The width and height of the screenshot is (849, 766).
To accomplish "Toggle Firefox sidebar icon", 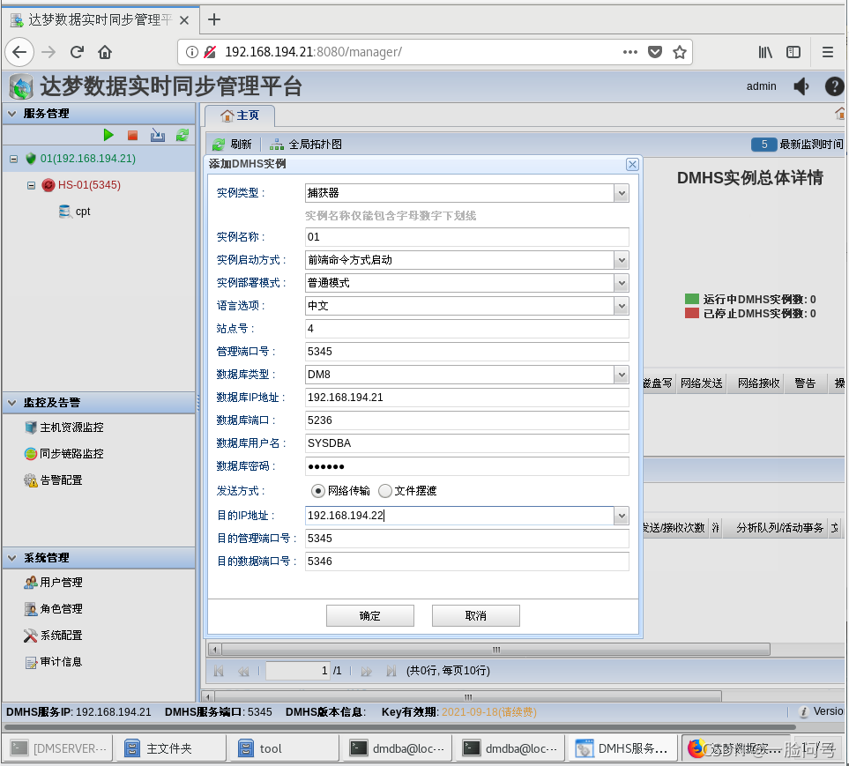I will (x=793, y=52).
